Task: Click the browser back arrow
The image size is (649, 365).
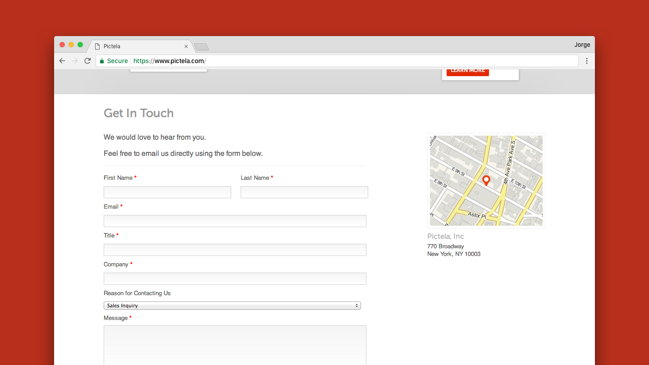Action: (62, 61)
